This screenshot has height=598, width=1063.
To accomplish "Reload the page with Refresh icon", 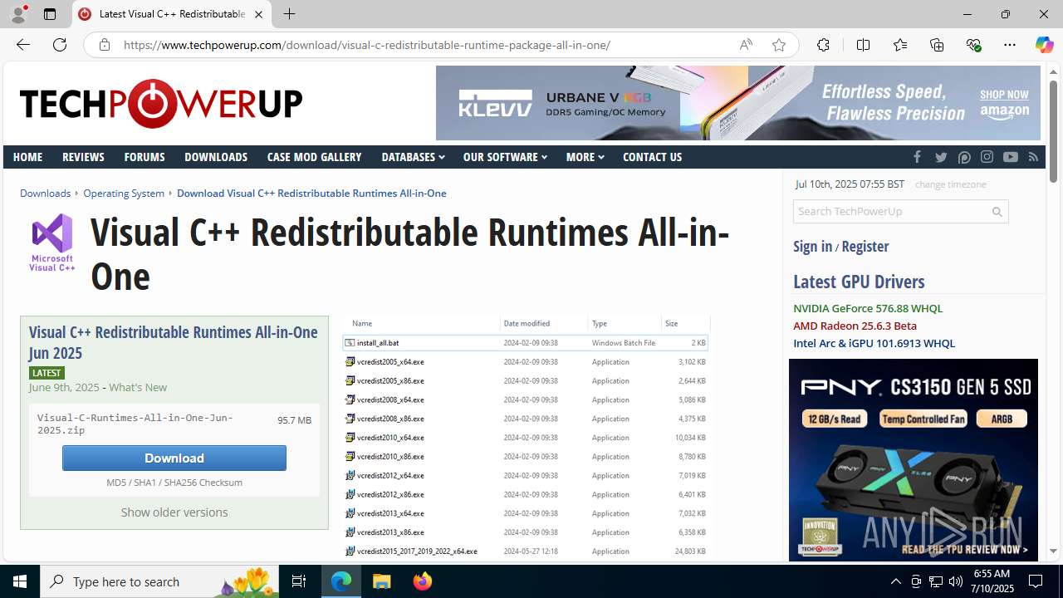I will tap(60, 45).
